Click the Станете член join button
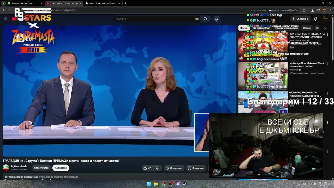The height and width of the screenshot is (188, 334). tap(41, 168)
